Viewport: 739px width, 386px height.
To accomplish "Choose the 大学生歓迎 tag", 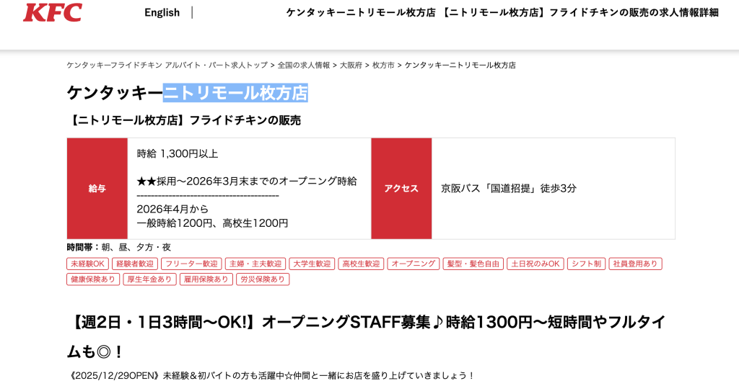I will coord(312,264).
